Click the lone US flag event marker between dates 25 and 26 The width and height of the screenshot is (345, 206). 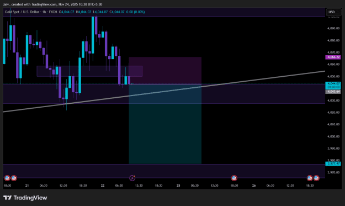234,178
